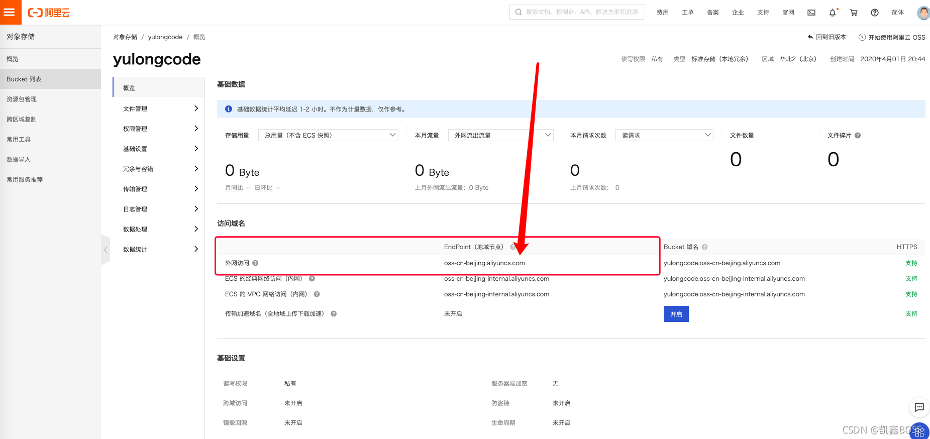Image resolution: width=930 pixels, height=439 pixels.
Task: Open 工单 in top navigation
Action: 687,13
